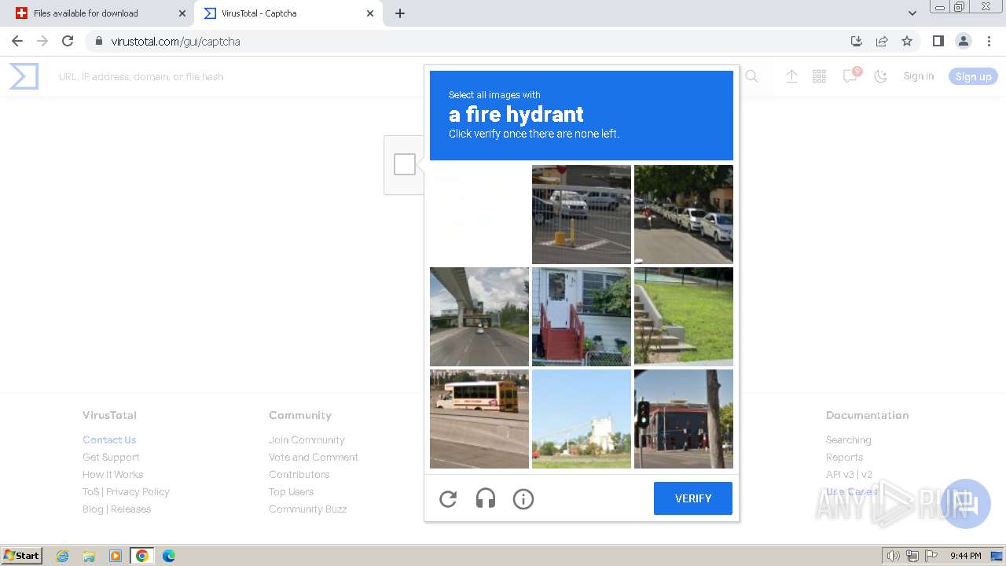This screenshot has width=1006, height=566.
Task: Toggle dark mode moon icon
Action: [881, 76]
